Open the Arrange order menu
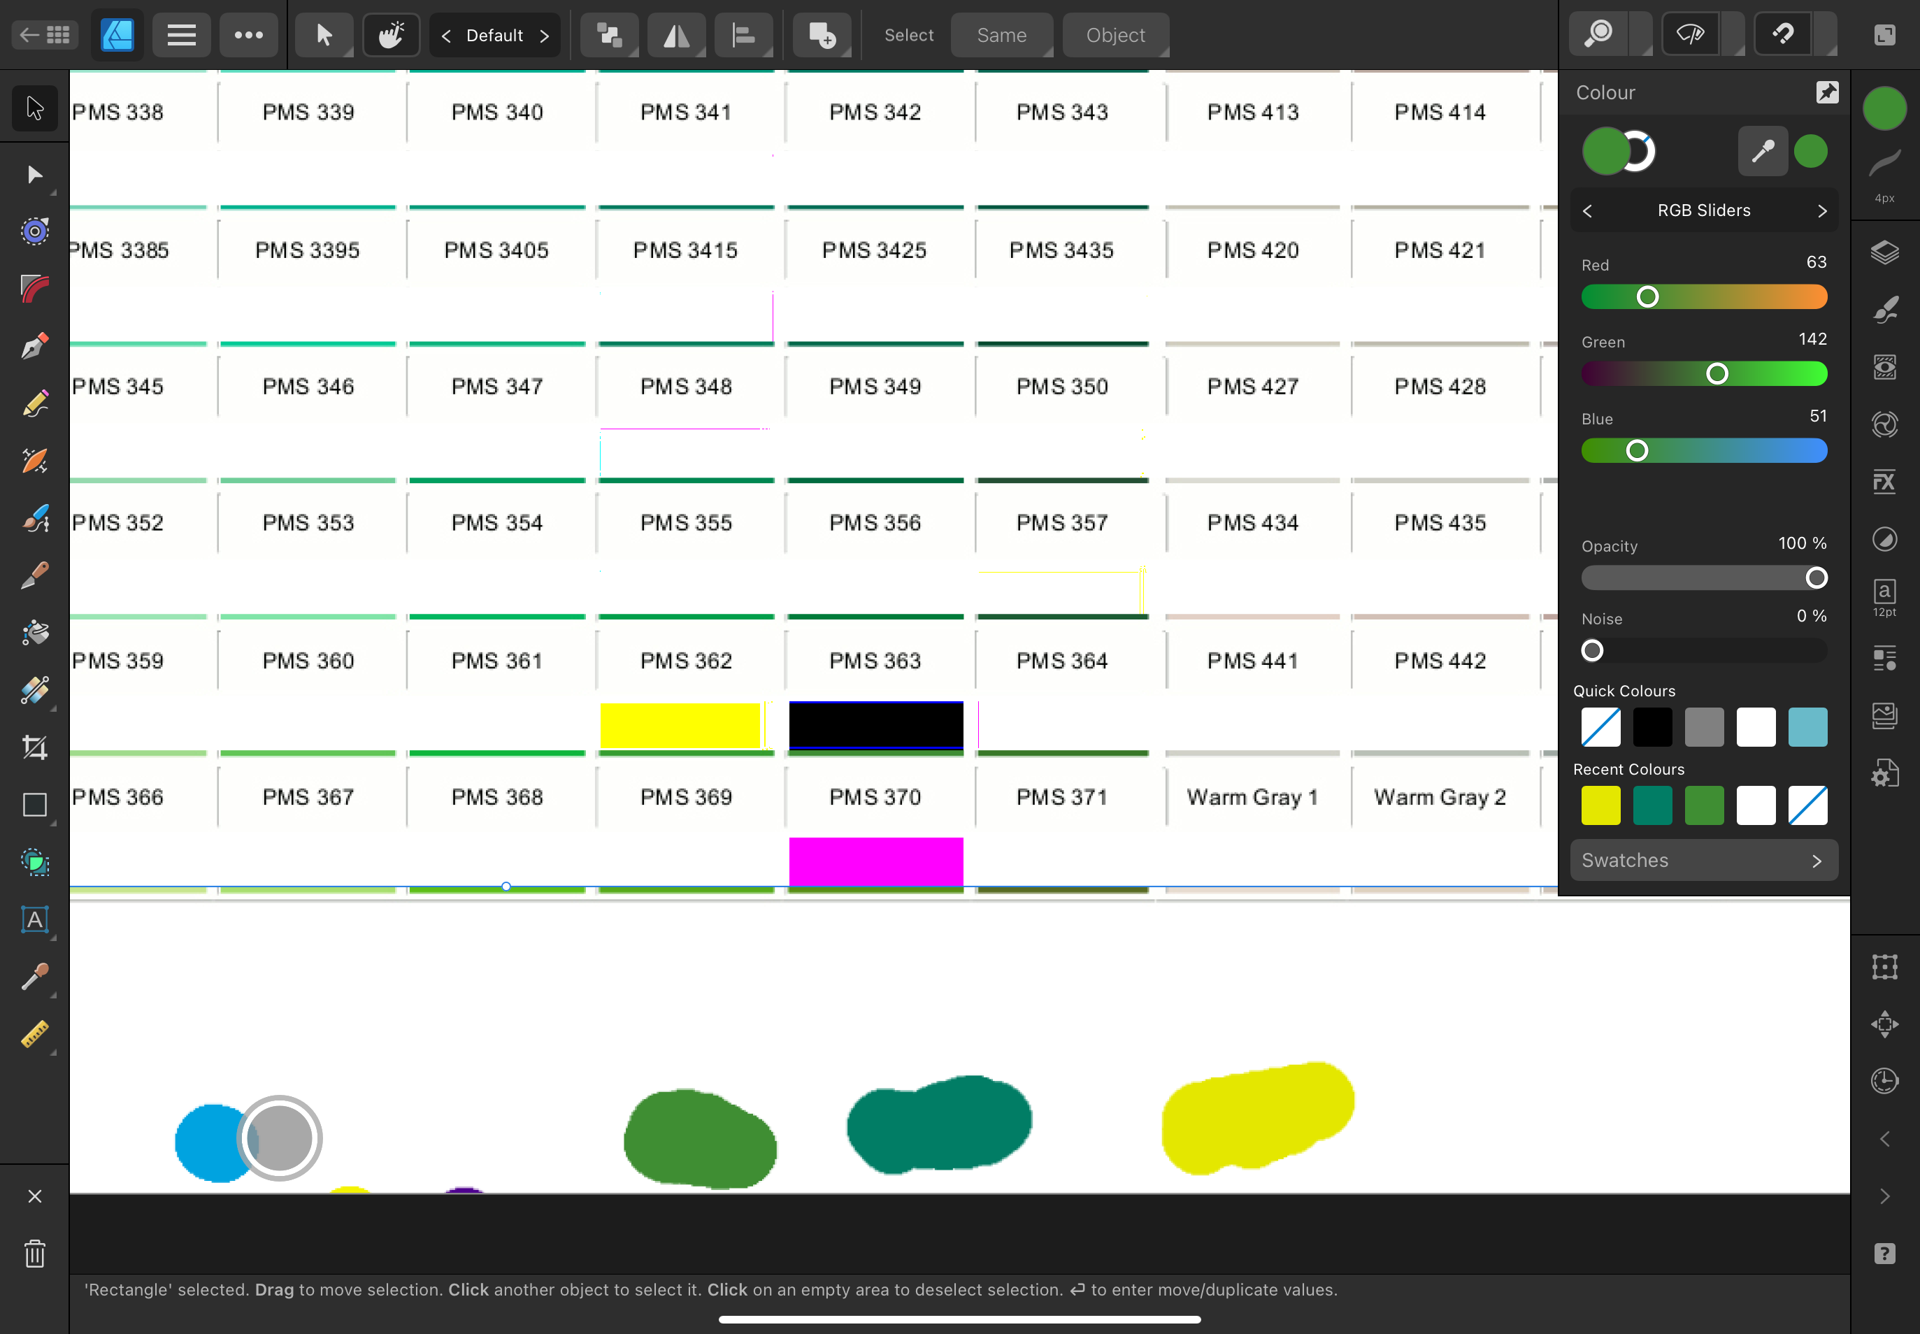The image size is (1920, 1334). tap(609, 34)
